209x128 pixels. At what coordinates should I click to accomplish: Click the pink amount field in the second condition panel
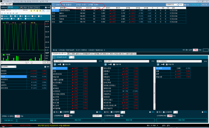click(117, 116)
